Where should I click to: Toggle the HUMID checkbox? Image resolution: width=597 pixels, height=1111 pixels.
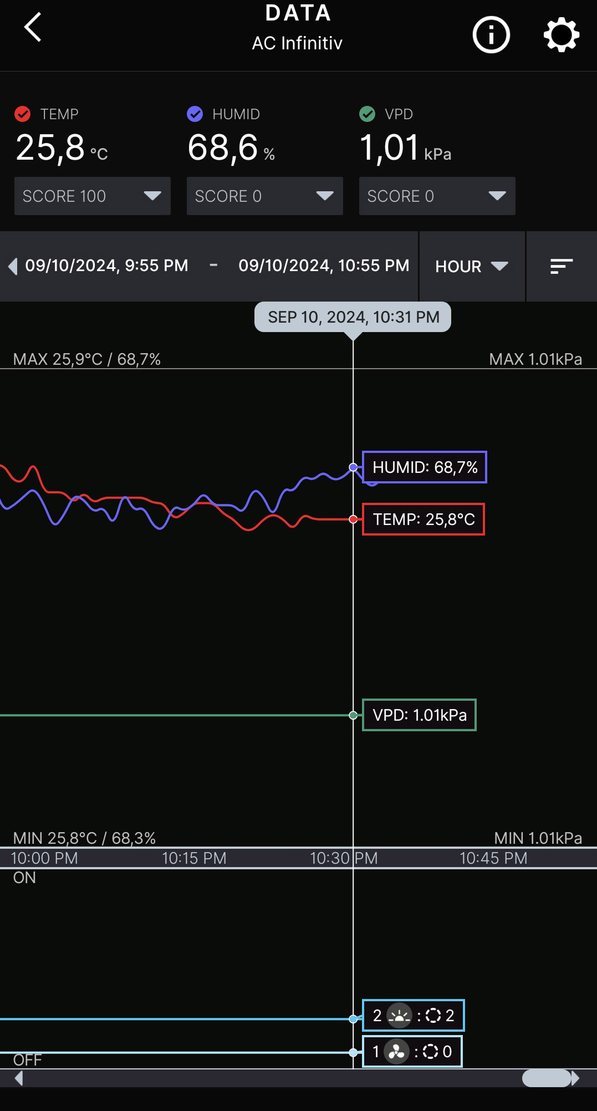pos(195,114)
